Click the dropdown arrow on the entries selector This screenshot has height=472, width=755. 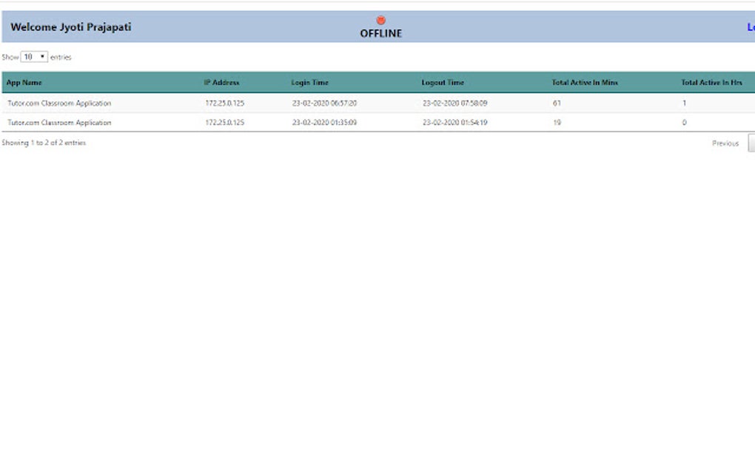(41, 56)
